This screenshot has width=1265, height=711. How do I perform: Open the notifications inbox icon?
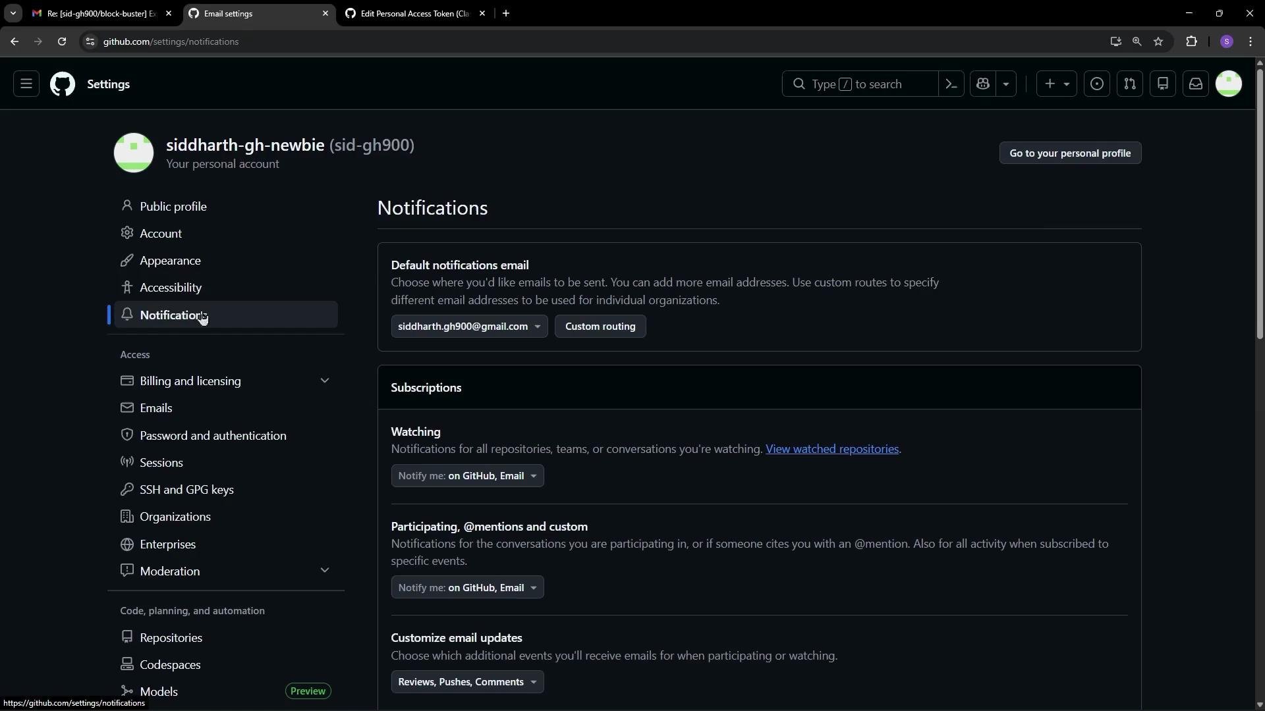point(1196,84)
